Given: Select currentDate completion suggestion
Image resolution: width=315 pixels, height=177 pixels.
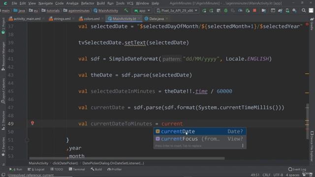Looking at the screenshot, I should (200, 131).
